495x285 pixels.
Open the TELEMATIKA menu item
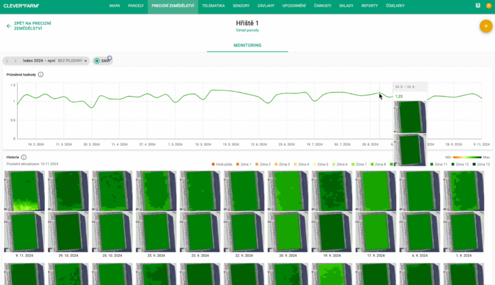[213, 6]
